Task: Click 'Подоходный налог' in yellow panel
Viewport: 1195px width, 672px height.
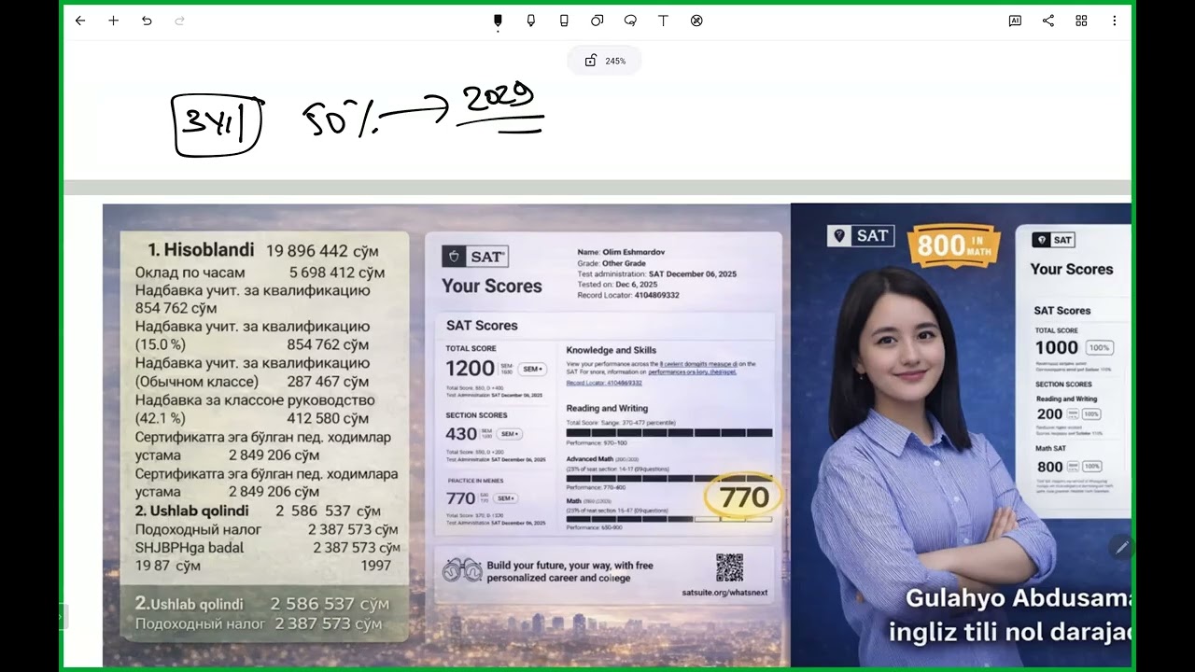Action: (x=198, y=529)
